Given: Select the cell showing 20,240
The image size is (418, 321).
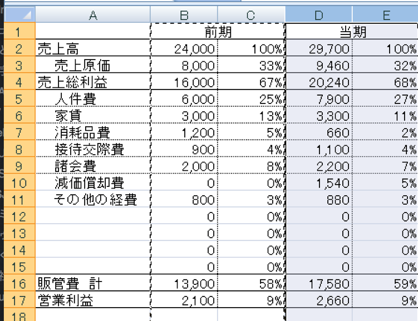Looking at the screenshot, I should pos(318,82).
